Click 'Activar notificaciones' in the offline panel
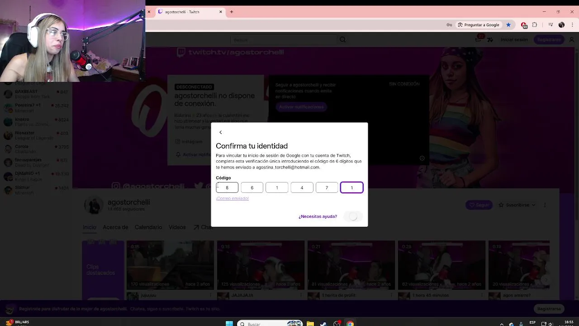Image resolution: width=579 pixels, height=326 pixels. [x=301, y=107]
